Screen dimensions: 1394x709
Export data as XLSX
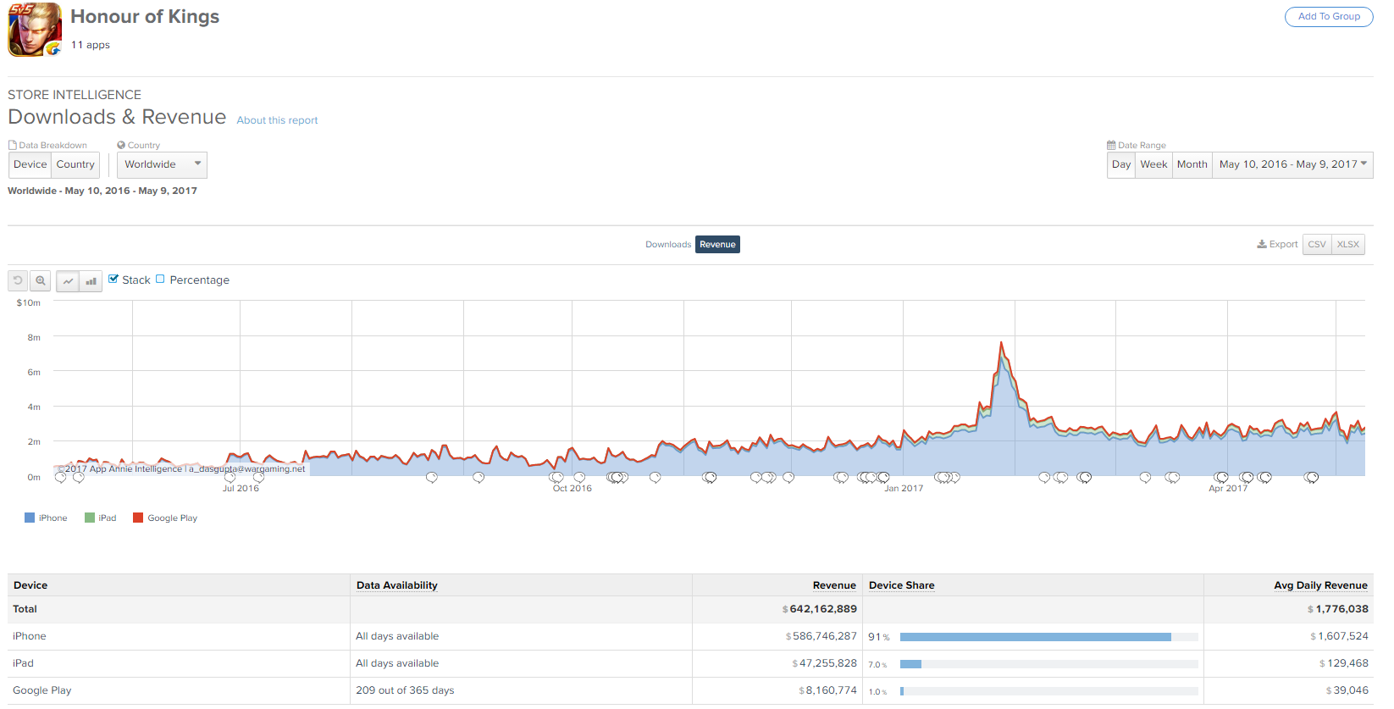pyautogui.click(x=1348, y=244)
